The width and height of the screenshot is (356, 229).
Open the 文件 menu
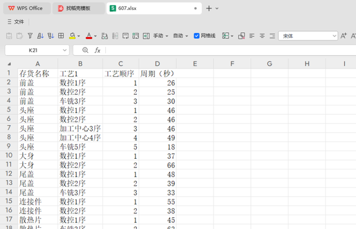(16, 22)
